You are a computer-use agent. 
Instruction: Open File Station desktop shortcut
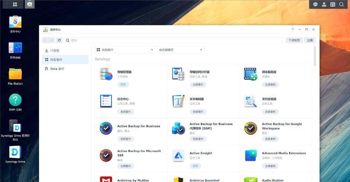coord(15,76)
